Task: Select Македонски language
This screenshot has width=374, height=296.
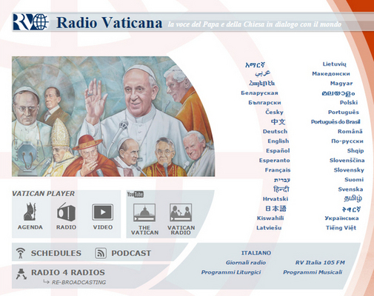Action: [331, 74]
